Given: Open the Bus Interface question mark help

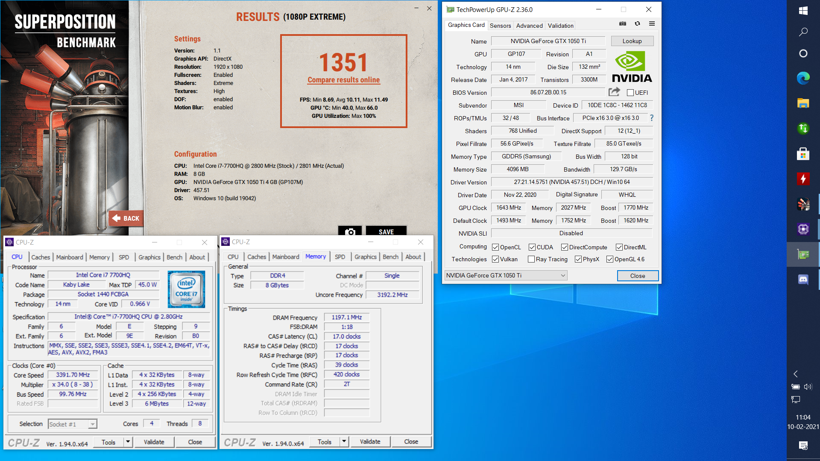Looking at the screenshot, I should pyautogui.click(x=651, y=118).
